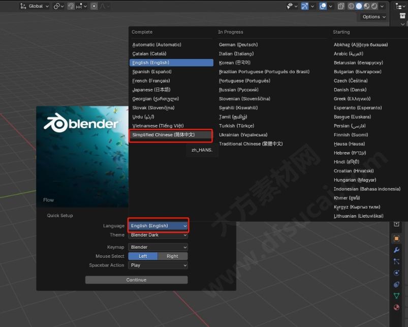
Task: Open the Outliner editor type menu
Action: pos(400,6)
